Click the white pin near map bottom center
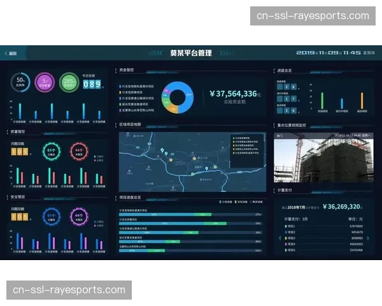The image size is (382, 306). [x=206, y=168]
